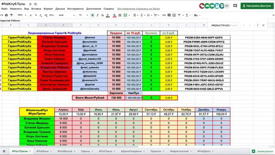Open Справка menu
This screenshot has width=275, height=155.
(x=109, y=9)
